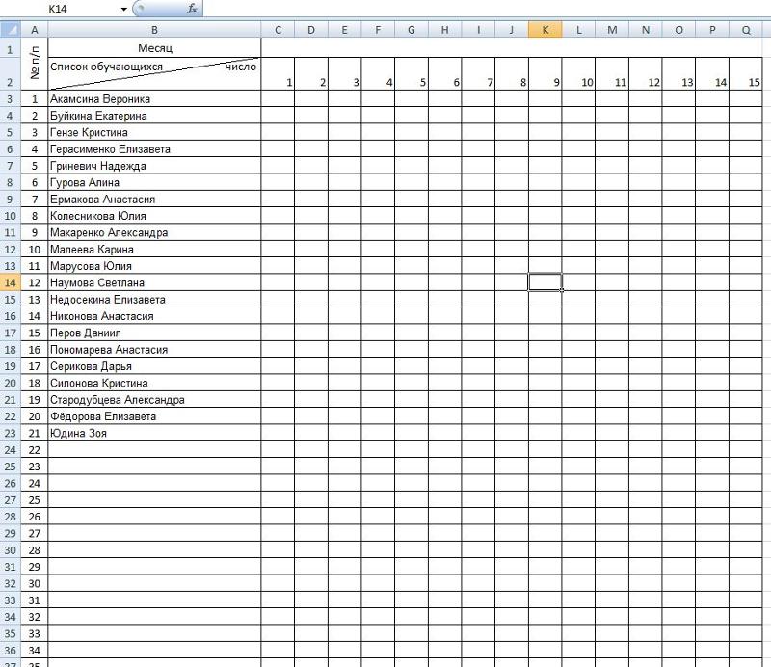Click student number 28 in column A
This screenshot has height=667, width=771.
point(35,550)
